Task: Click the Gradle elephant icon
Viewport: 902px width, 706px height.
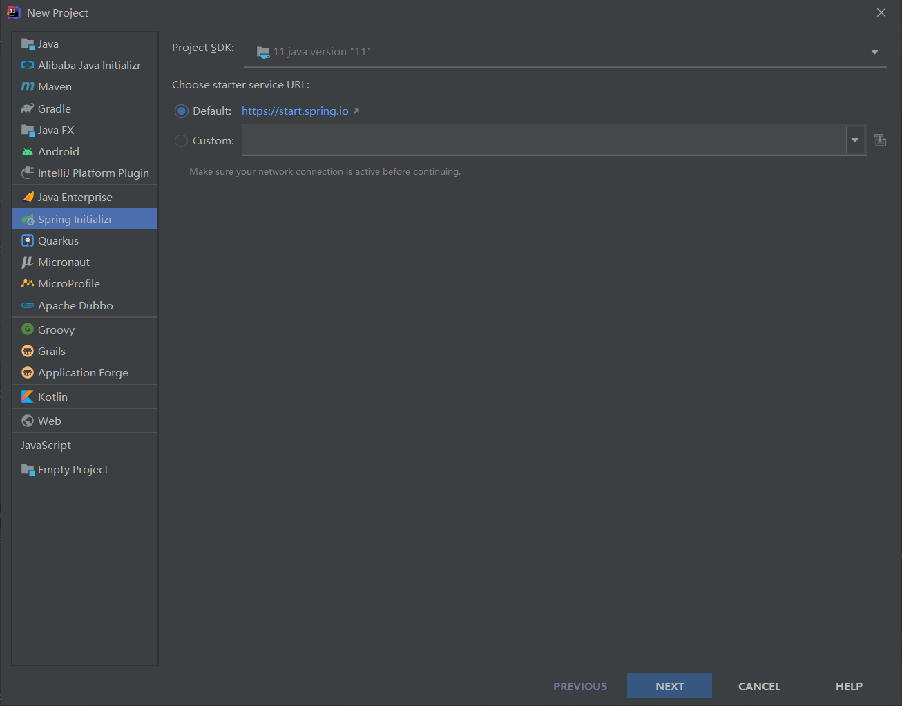Action: coord(28,108)
